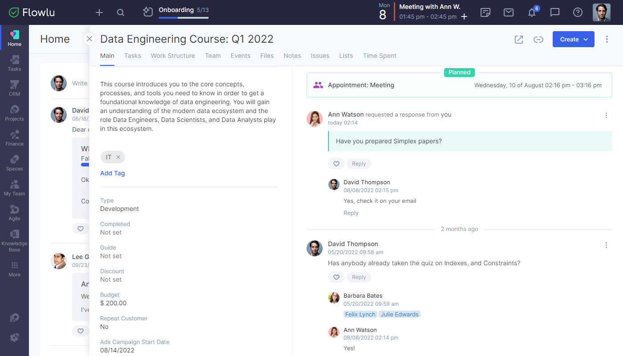Click the Budget value $ 200.00
The width and height of the screenshot is (623, 356).
pos(113,303)
